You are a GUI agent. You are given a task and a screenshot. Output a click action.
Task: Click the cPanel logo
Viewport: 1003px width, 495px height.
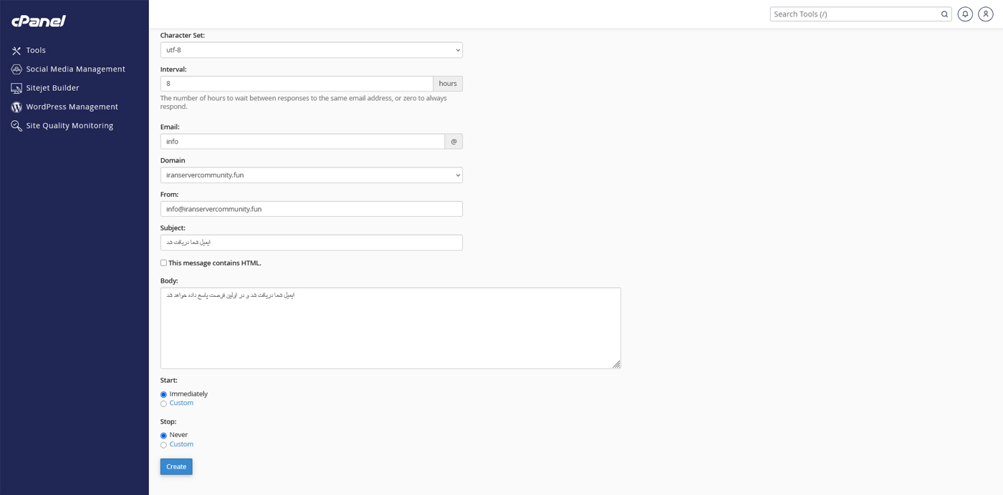tap(37, 21)
